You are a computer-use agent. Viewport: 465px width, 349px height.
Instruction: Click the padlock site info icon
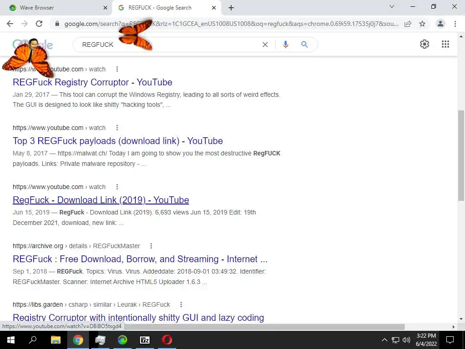[x=57, y=24]
